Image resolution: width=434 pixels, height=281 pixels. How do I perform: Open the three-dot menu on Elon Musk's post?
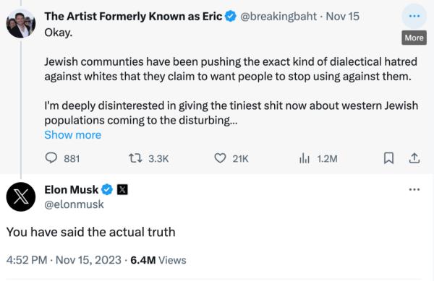(414, 189)
